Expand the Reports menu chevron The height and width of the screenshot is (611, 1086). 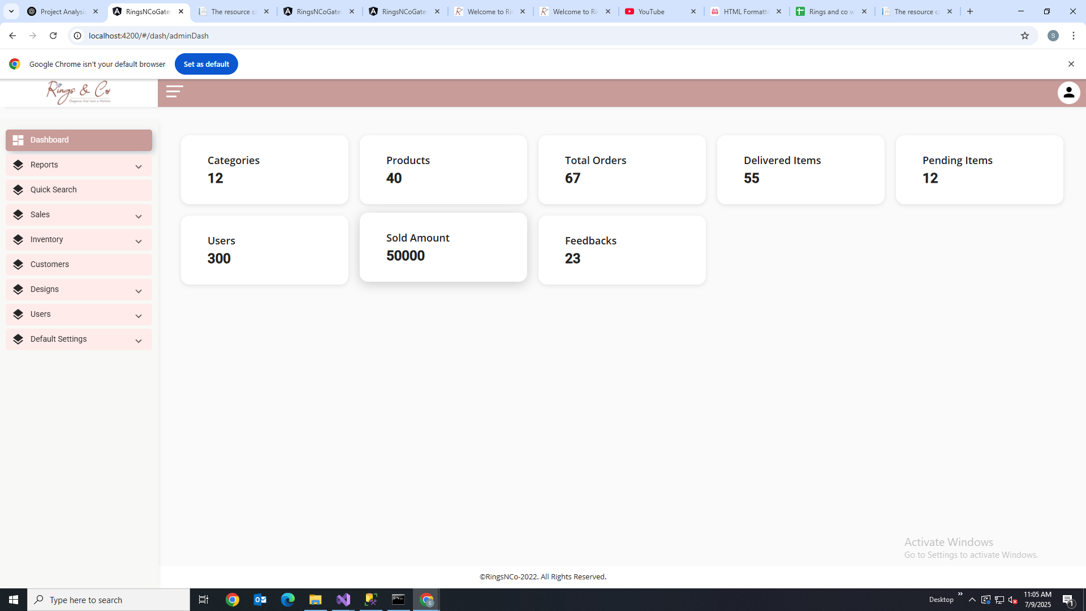(139, 166)
